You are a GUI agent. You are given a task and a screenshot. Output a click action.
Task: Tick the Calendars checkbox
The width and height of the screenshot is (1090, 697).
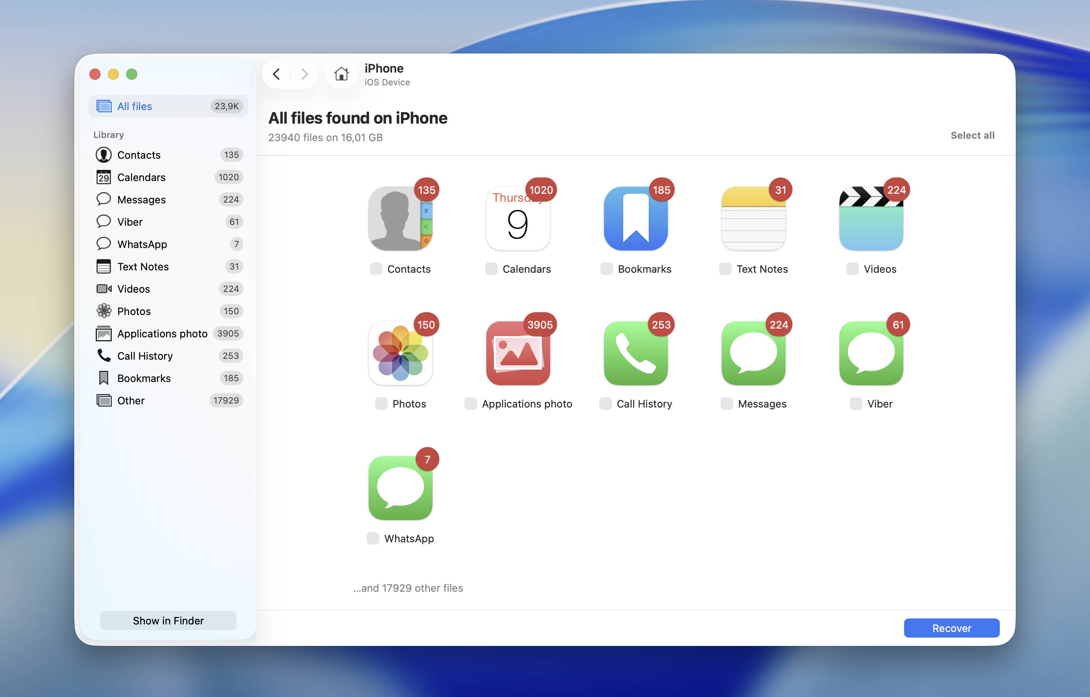point(491,269)
